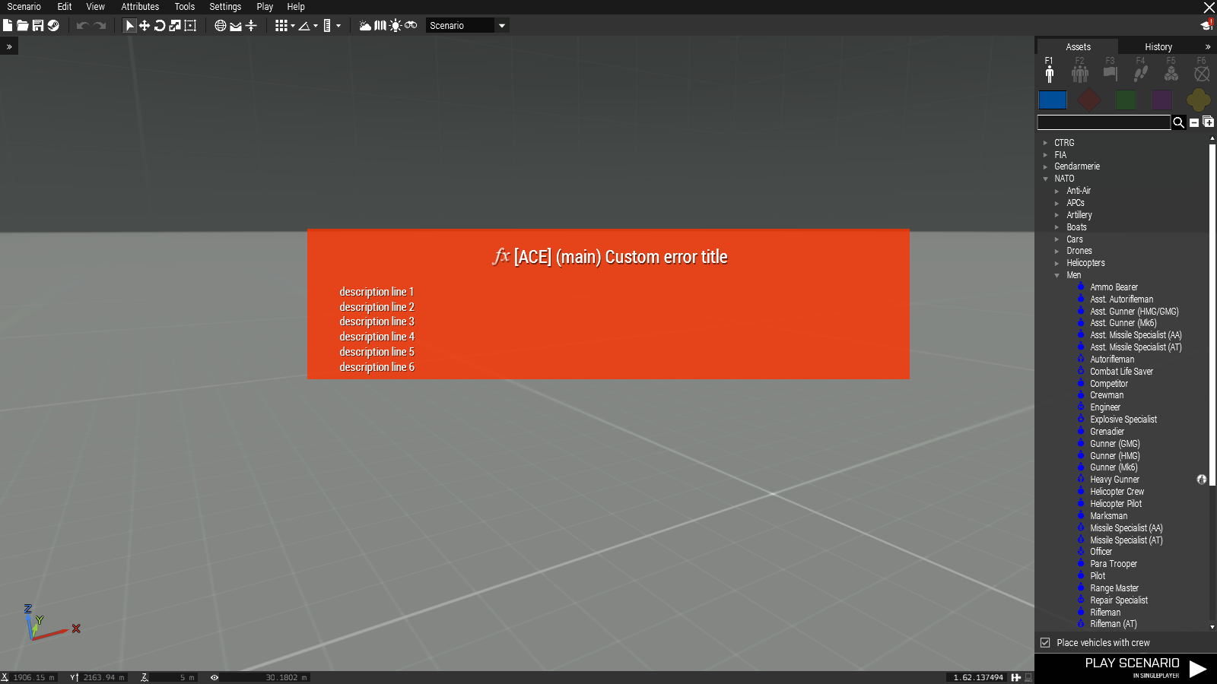Viewport: 1217px width, 684px height.
Task: Hide the right Assets panel double-arrow
Action: pyautogui.click(x=1208, y=46)
